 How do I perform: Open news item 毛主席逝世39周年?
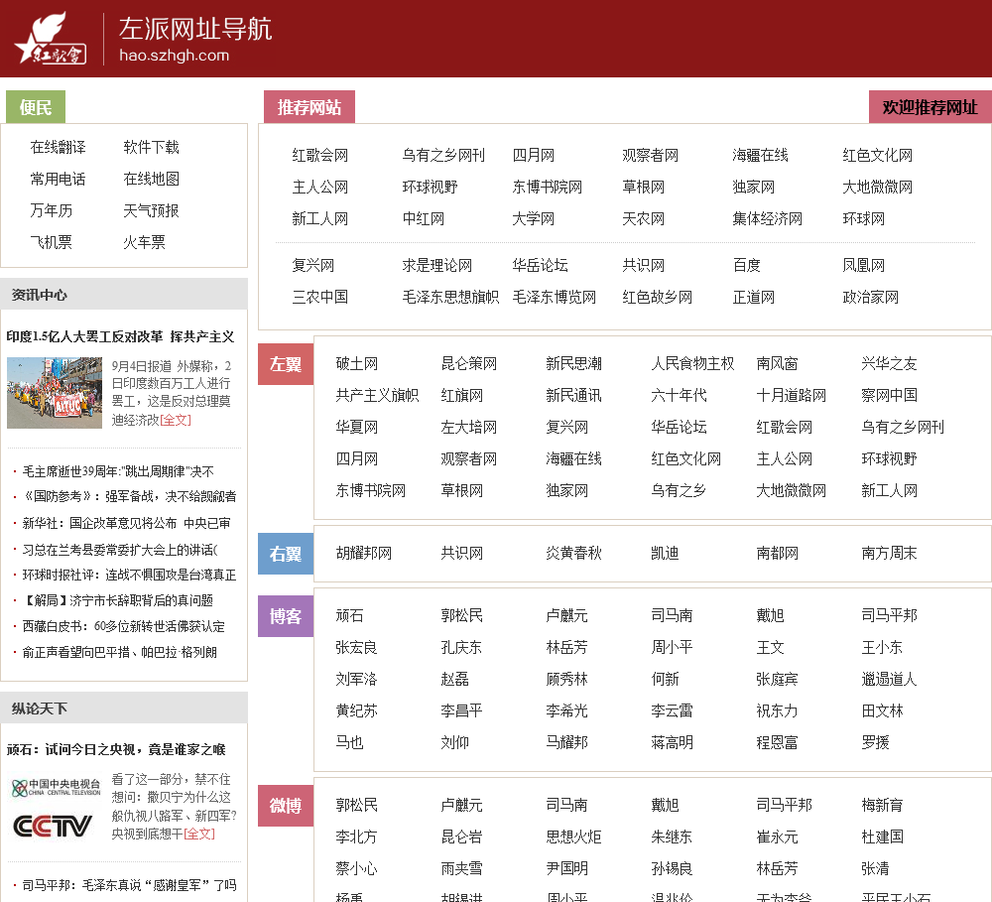pos(118,471)
